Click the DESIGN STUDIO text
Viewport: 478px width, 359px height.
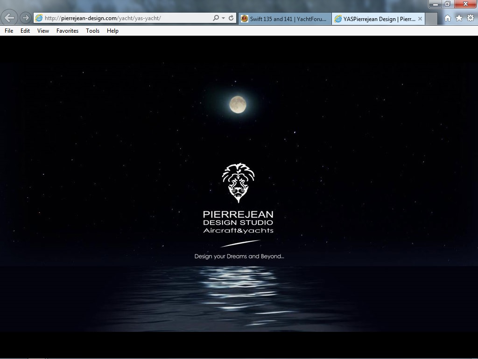pyautogui.click(x=238, y=223)
